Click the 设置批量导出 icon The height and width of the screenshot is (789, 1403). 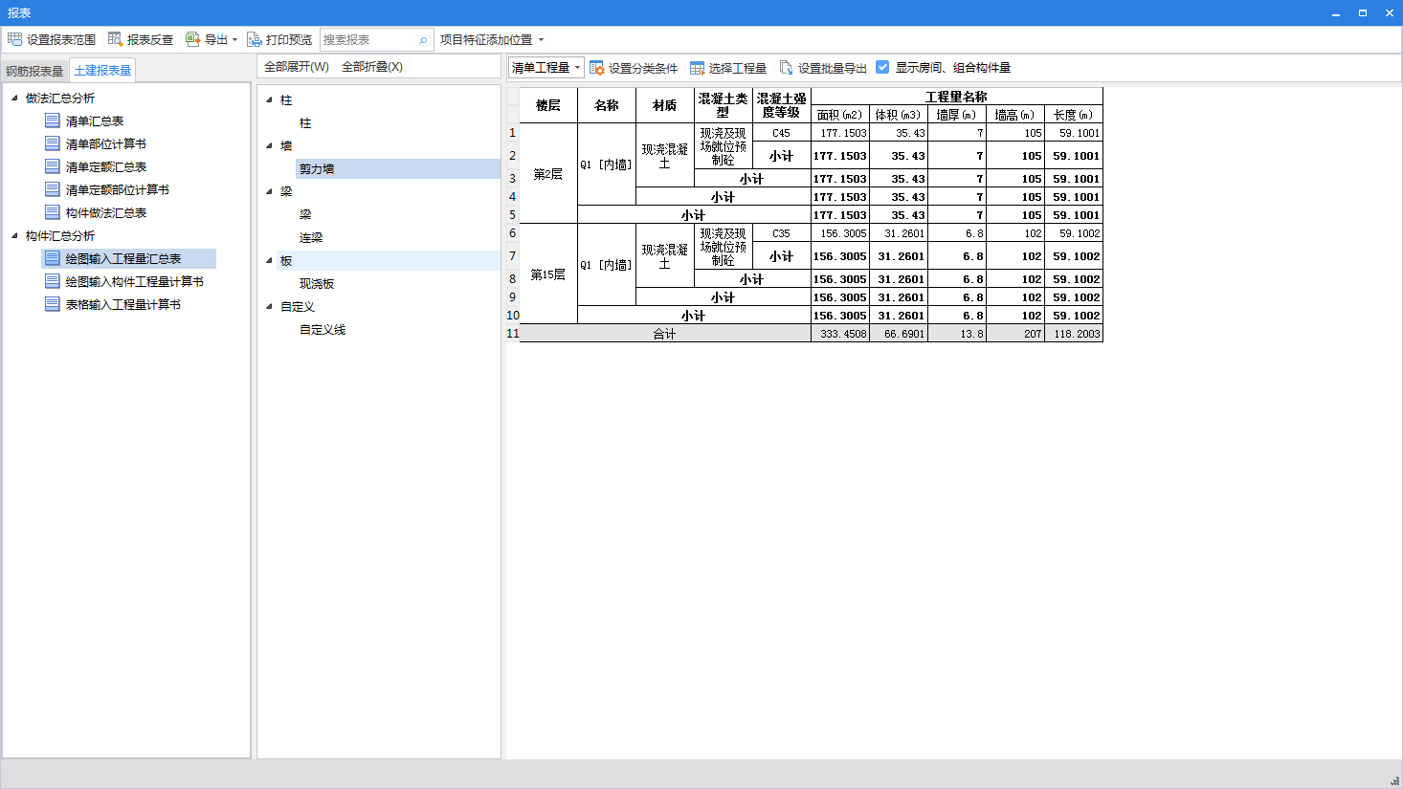(786, 68)
